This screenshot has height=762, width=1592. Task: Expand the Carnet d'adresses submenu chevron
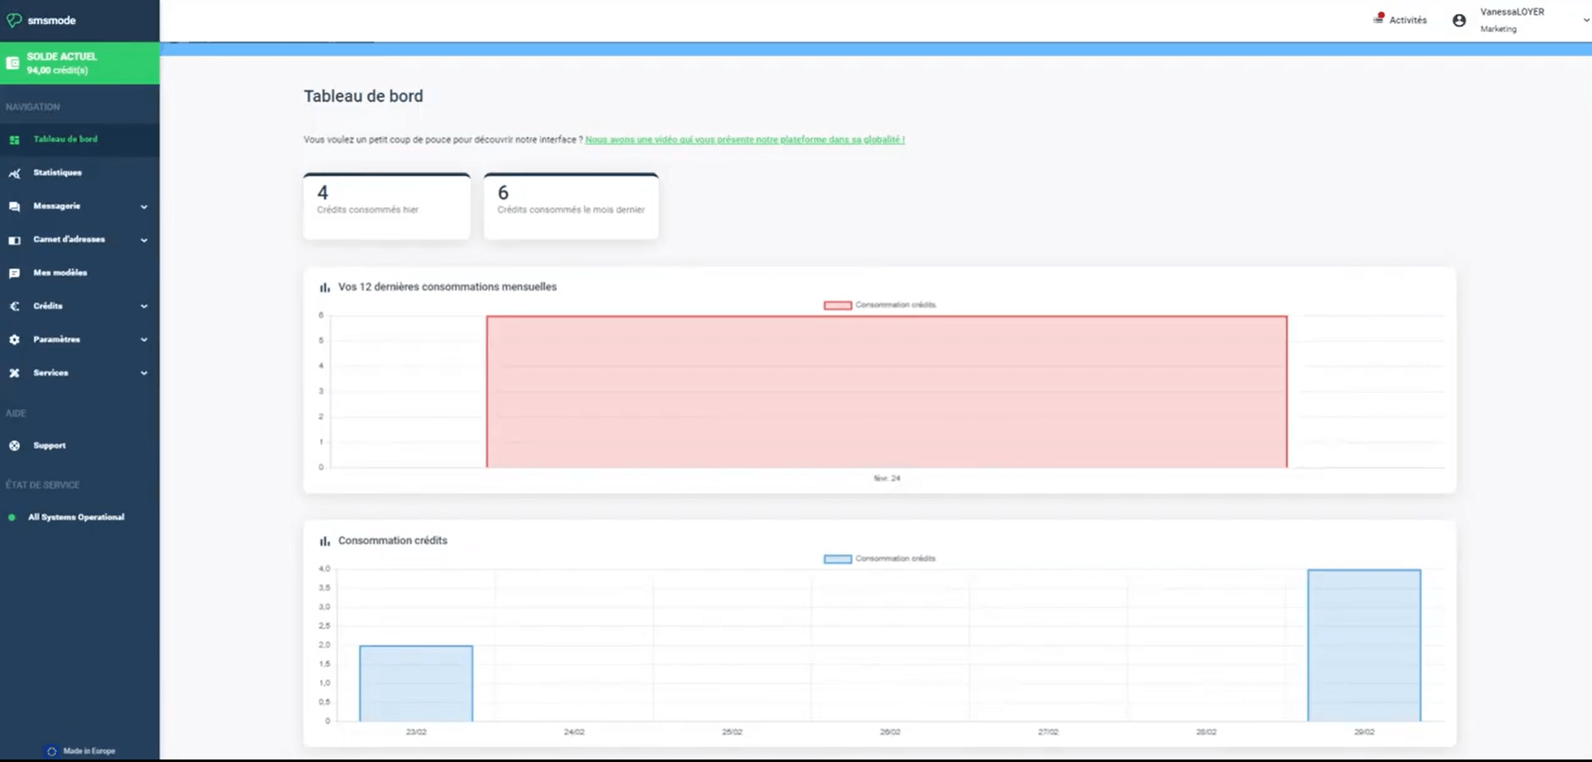point(144,240)
